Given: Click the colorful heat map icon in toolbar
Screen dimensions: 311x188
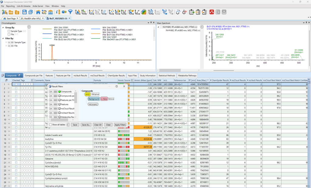Looking at the screenshot, I should pos(144,12).
